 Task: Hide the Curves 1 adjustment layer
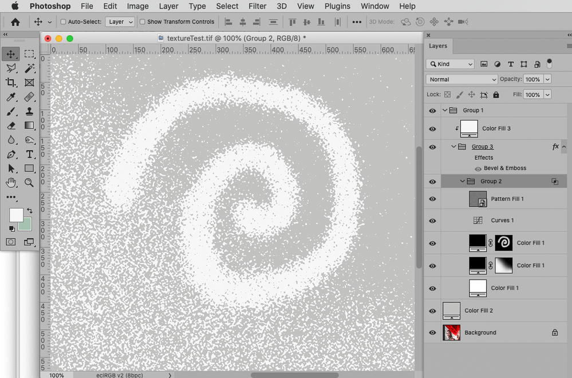433,221
